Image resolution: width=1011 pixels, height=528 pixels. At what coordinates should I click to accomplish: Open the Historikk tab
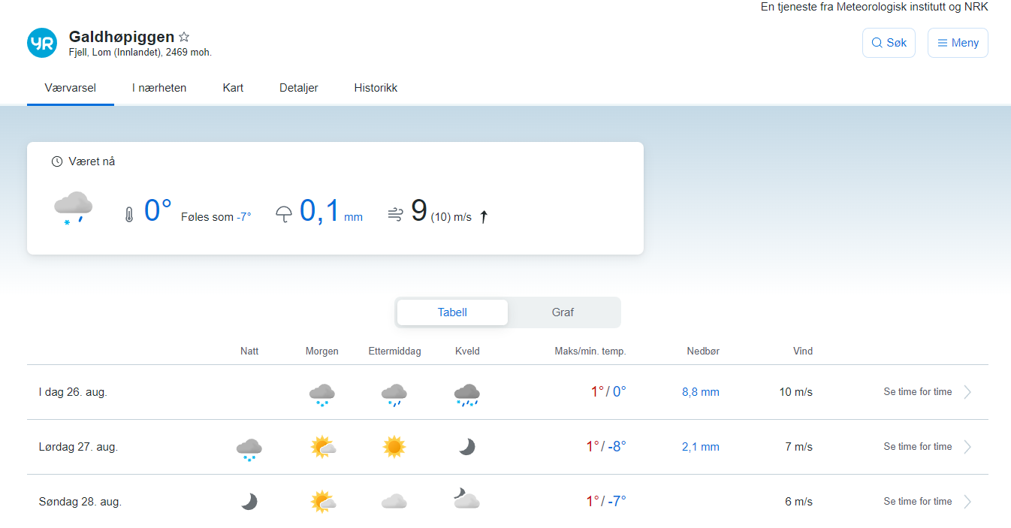376,88
